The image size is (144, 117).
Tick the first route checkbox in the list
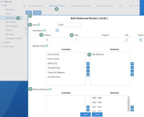(x=26, y=19)
